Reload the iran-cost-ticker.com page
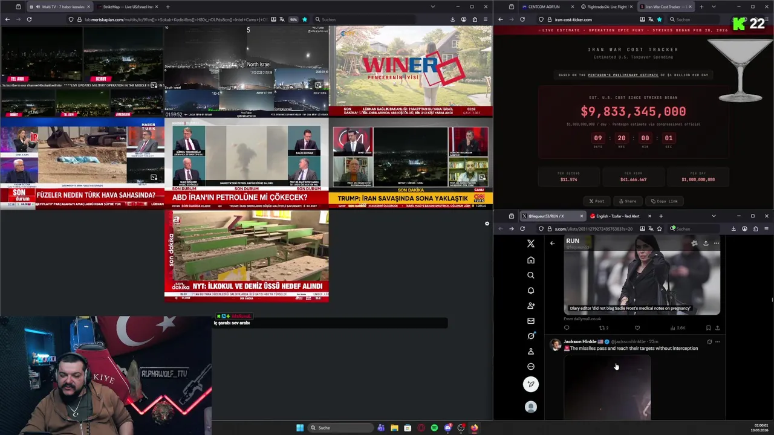The image size is (774, 435). click(x=522, y=19)
